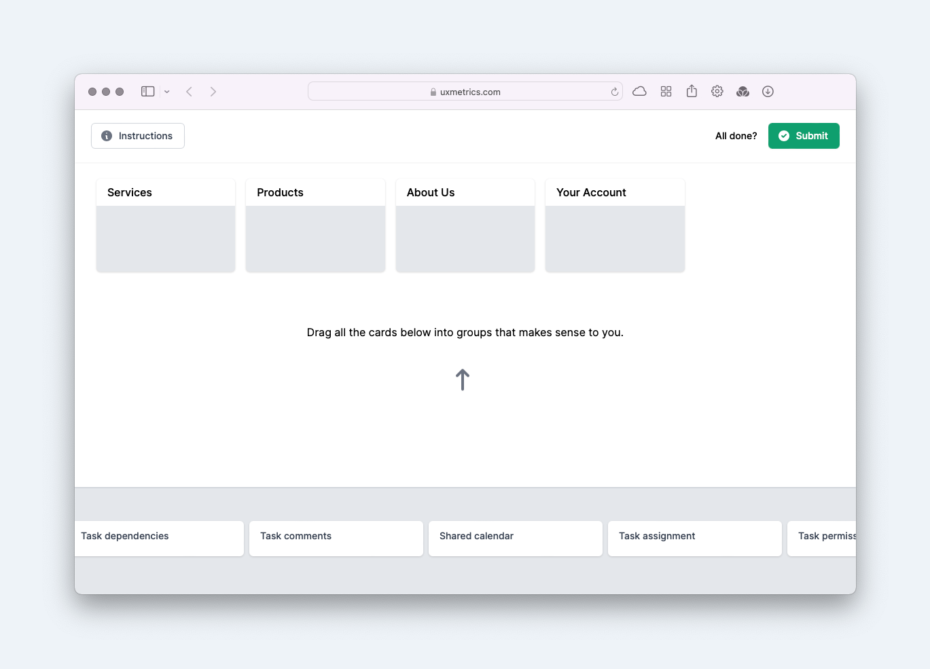Go back with the browser back arrow
This screenshot has width=930, height=669.
[189, 92]
